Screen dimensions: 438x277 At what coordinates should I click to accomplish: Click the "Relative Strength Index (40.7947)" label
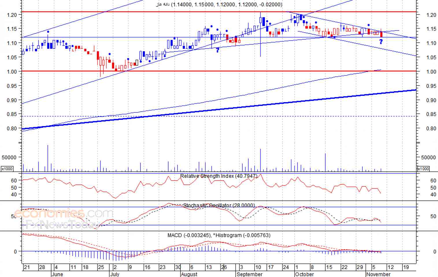click(219, 176)
